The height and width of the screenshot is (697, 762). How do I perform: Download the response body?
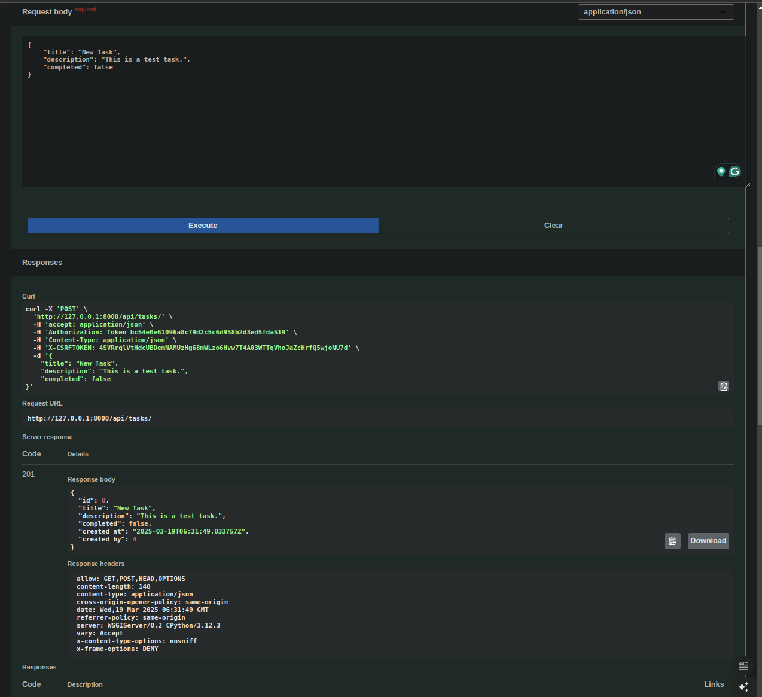pyautogui.click(x=708, y=541)
